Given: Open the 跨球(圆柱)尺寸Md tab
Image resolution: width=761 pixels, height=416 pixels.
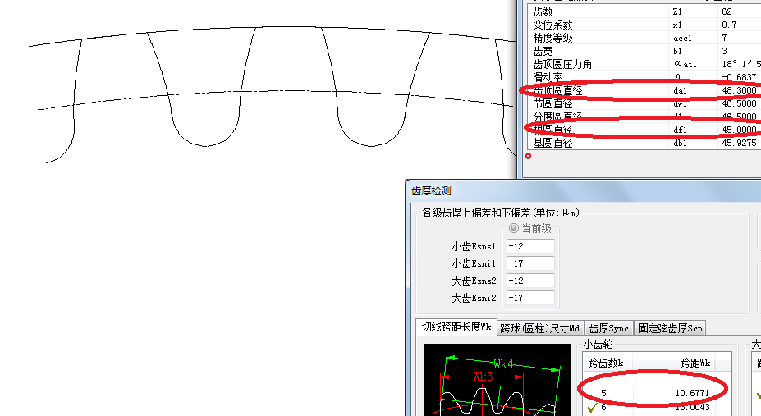Looking at the screenshot, I should pyautogui.click(x=540, y=328).
